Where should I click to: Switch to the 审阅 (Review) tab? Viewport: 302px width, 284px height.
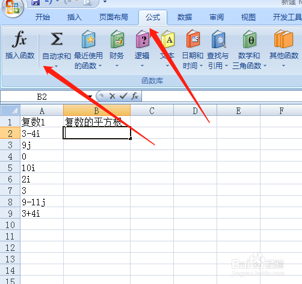point(217,17)
